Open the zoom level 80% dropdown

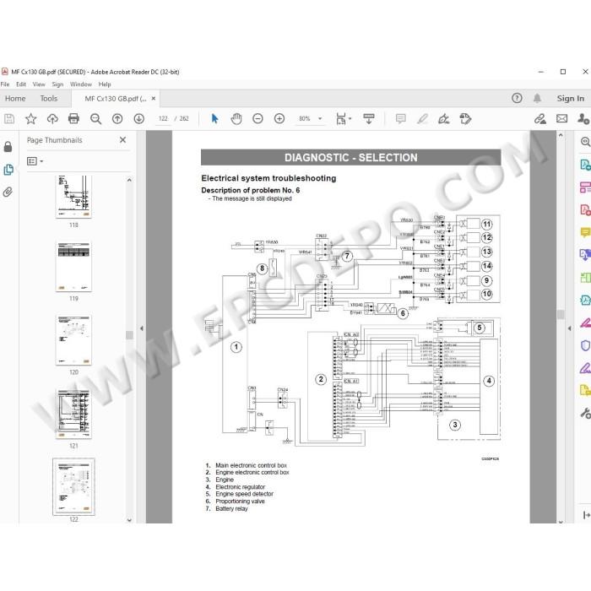pyautogui.click(x=311, y=119)
